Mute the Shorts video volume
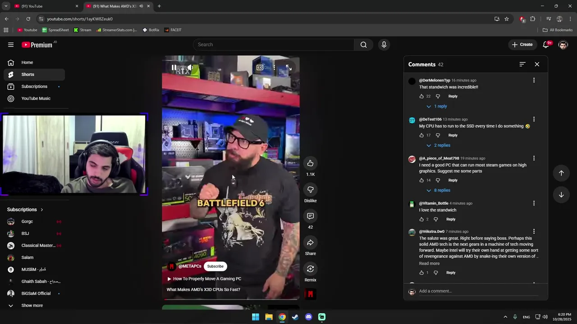The image size is (577, 324). [190, 67]
